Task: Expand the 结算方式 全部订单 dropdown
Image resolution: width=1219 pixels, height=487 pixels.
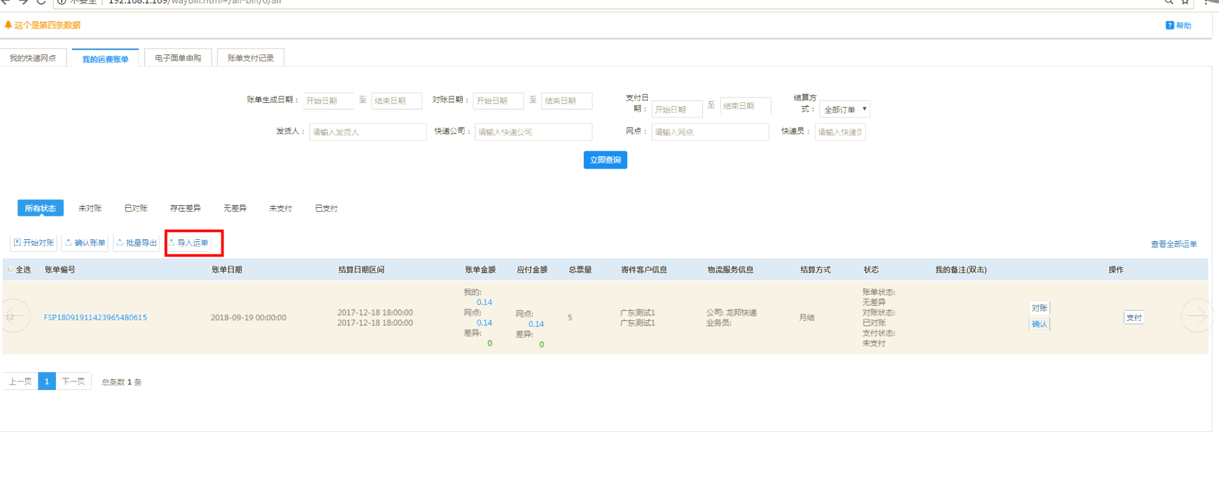Action: click(x=844, y=110)
